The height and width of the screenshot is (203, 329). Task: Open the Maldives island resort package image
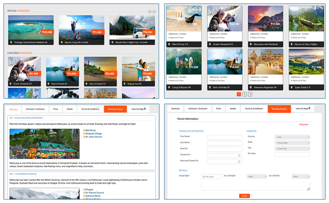pyautogui.click(x=31, y=27)
